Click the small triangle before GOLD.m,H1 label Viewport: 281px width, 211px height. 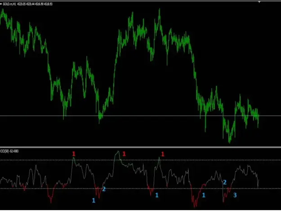[1, 4]
